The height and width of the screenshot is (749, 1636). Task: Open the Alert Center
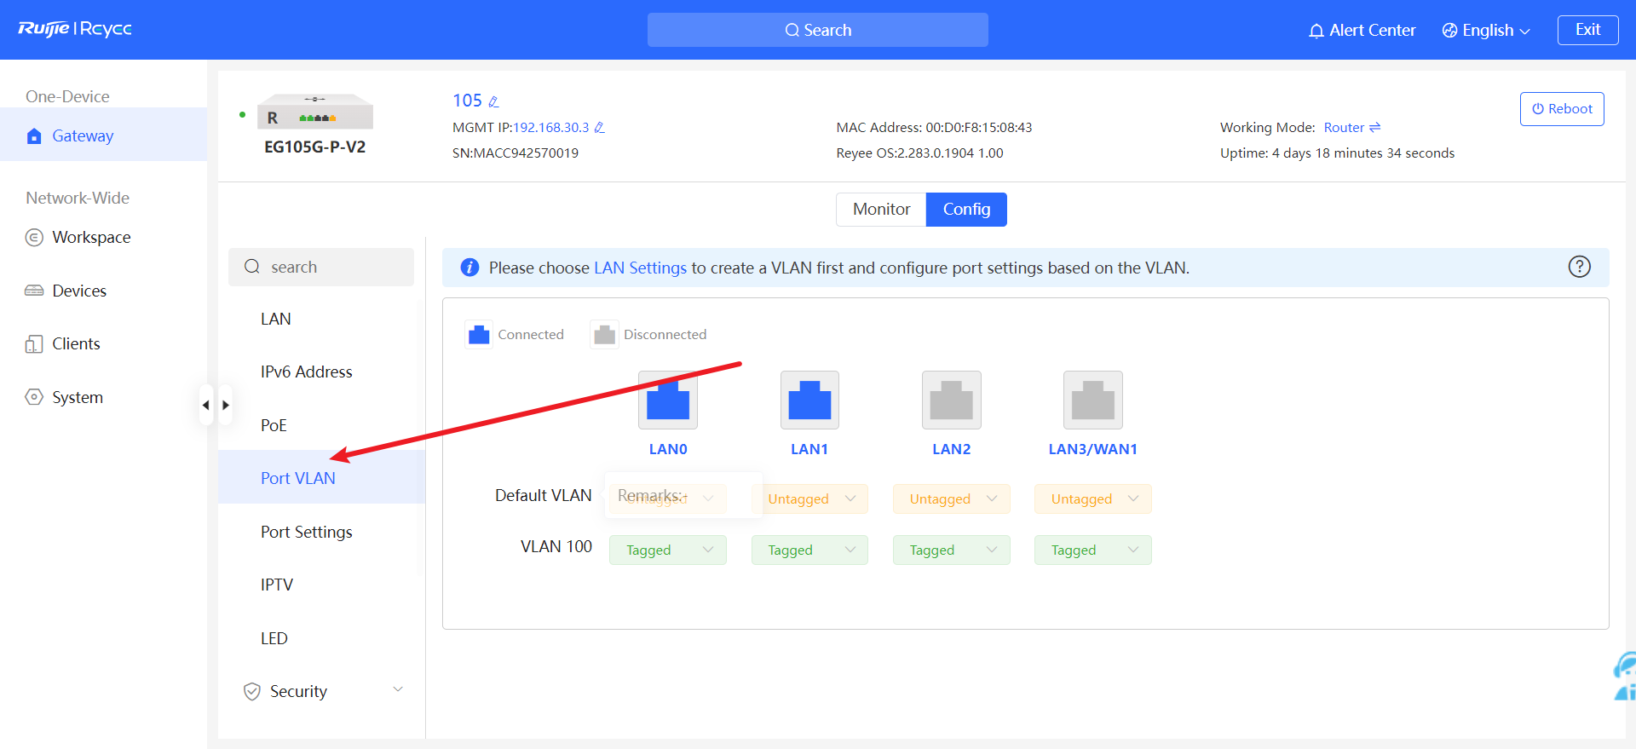pos(1362,31)
